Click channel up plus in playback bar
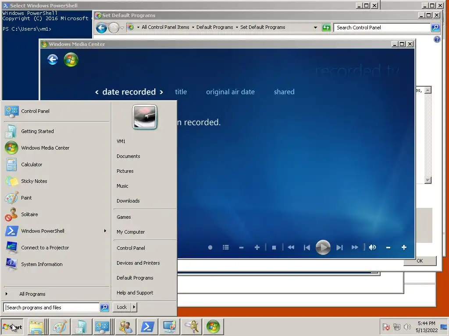The width and height of the screenshot is (449, 336). pos(257,248)
